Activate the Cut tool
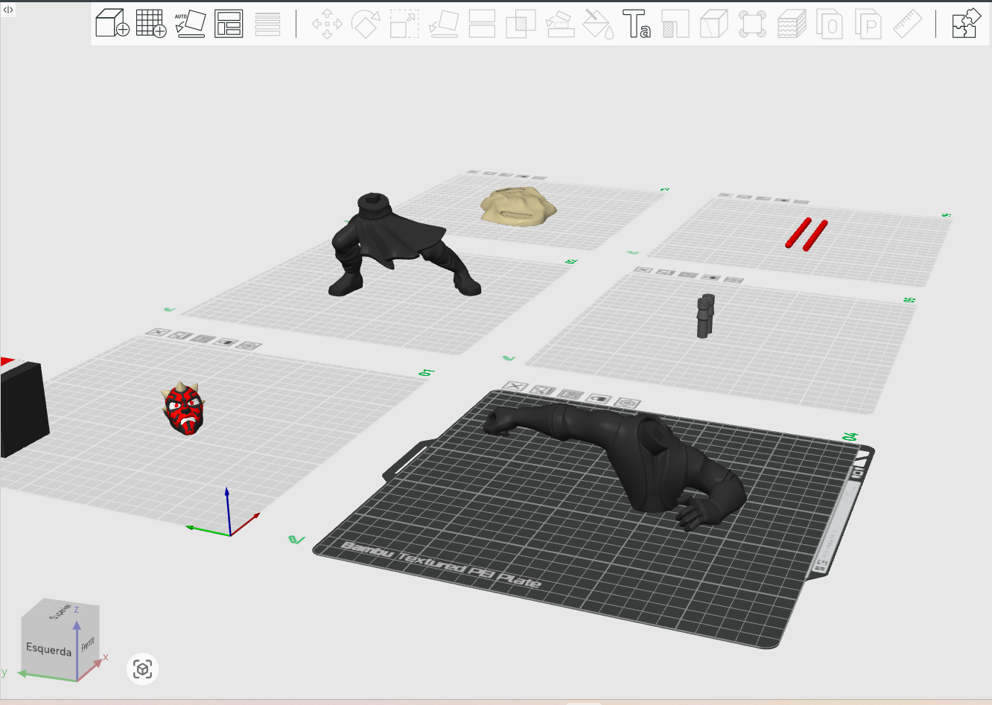The width and height of the screenshot is (992, 705). [x=482, y=24]
